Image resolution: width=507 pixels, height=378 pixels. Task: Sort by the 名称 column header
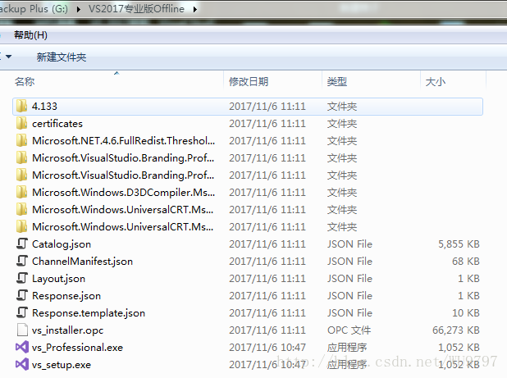tap(25, 81)
